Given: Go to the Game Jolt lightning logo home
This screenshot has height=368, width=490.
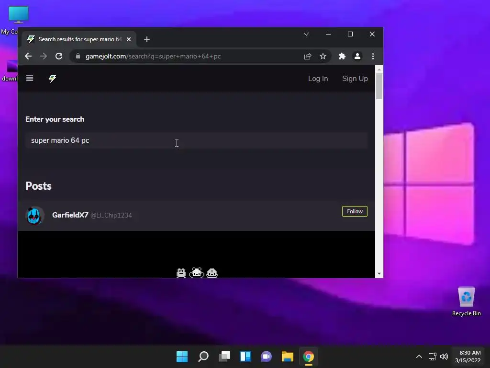Looking at the screenshot, I should 53,78.
